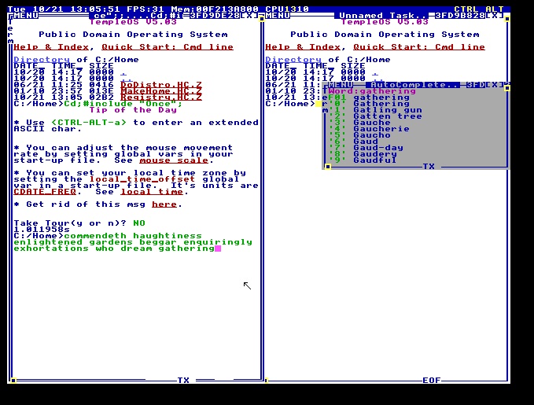This screenshot has height=405, width=534.
Task: Click yellow cursor at right window prompt
Action: (319, 104)
